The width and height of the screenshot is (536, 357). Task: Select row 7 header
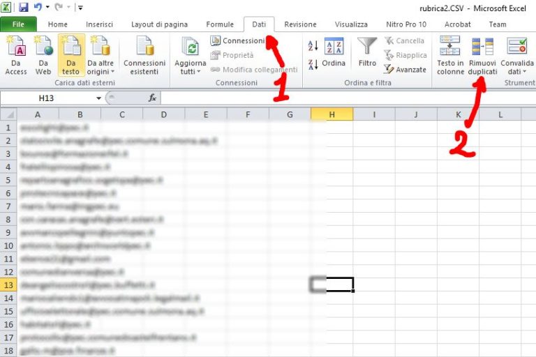(x=8, y=206)
